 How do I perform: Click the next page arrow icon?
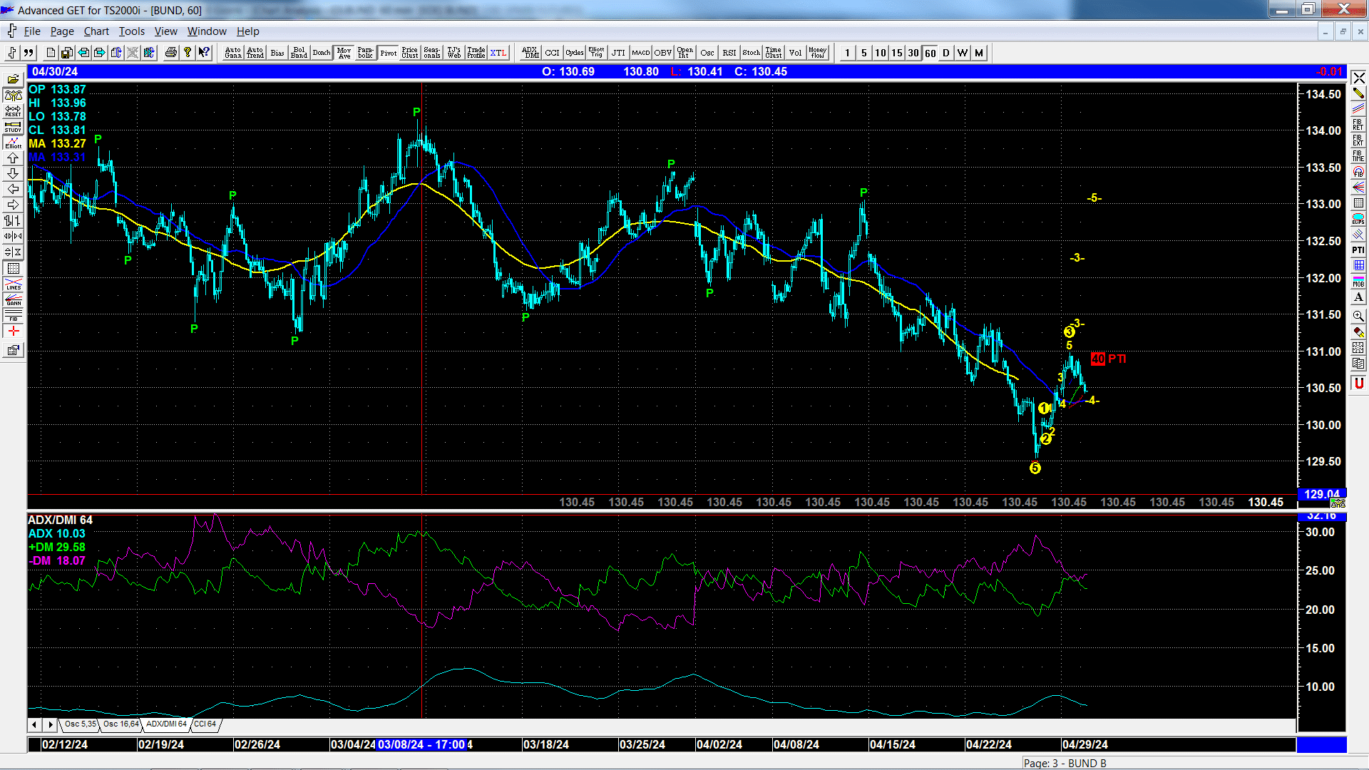point(100,53)
